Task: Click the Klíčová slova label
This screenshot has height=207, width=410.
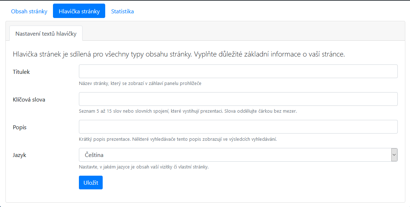Action: [x=29, y=99]
